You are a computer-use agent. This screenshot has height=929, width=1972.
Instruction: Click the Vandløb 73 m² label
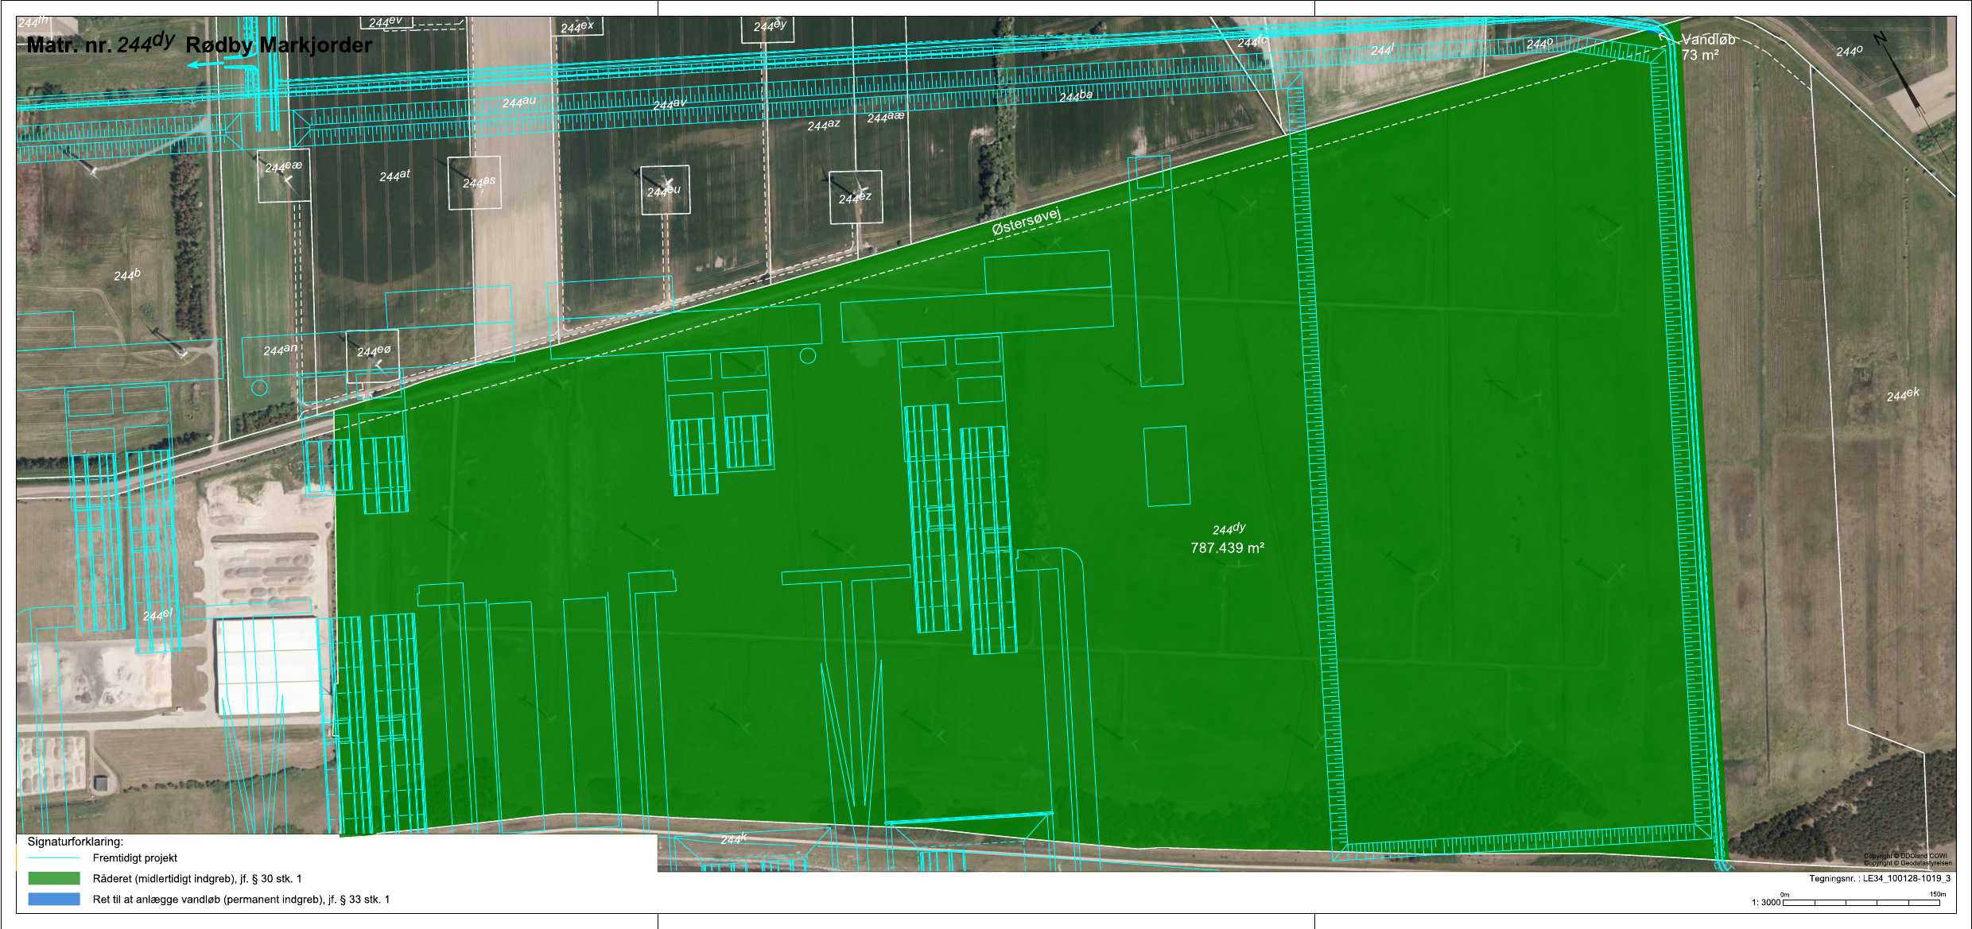(1707, 47)
